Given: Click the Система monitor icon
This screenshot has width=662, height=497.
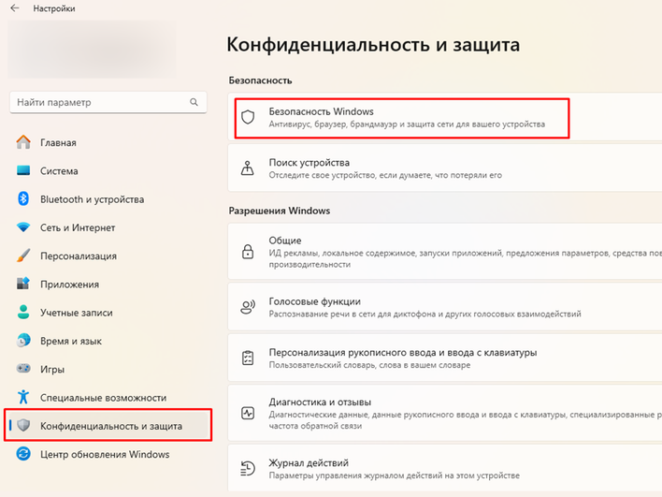Looking at the screenshot, I should point(23,170).
